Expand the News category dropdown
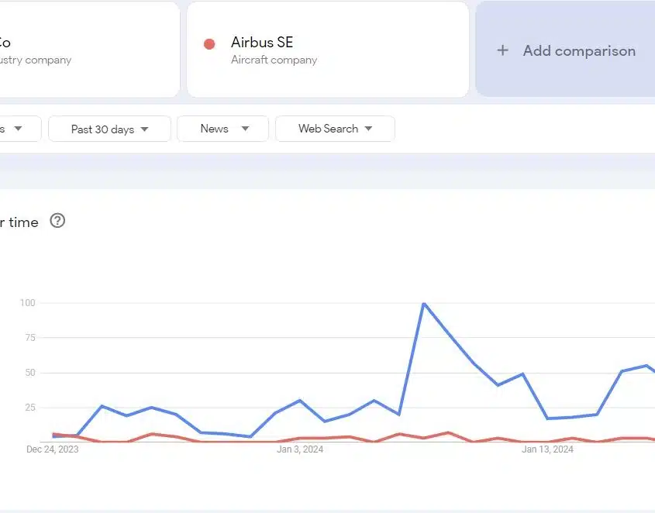The width and height of the screenshot is (655, 513). coord(222,129)
